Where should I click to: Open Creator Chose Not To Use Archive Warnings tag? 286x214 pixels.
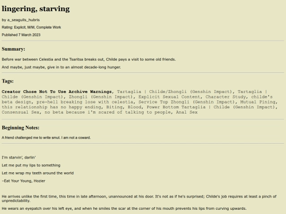57,91
